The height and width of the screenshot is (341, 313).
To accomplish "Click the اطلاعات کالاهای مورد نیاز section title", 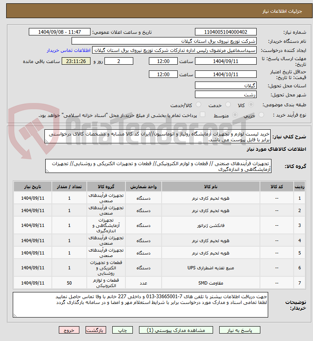I will click(276, 149).
